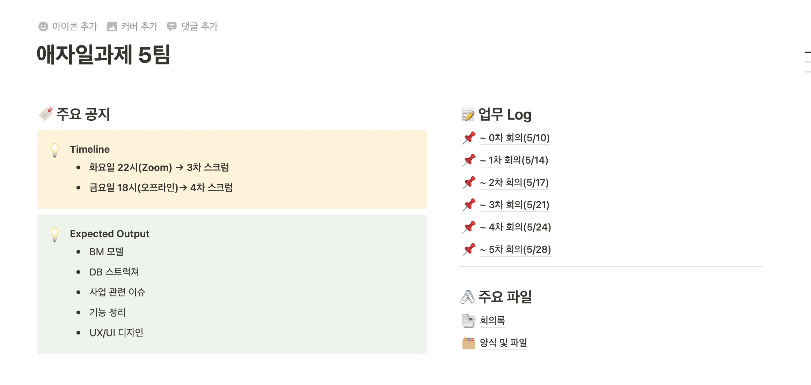
Task: Click the lightbulb icon in Timeline callout
Action: [55, 150]
